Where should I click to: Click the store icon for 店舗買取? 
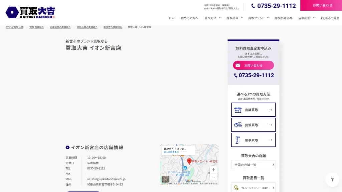coord(238,110)
